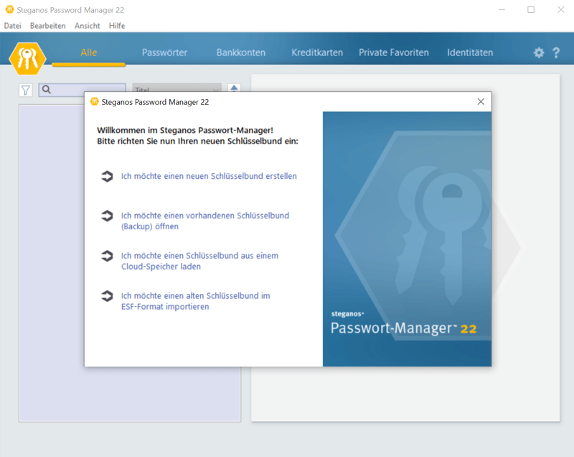Open the Ansicht menu
Viewport: 574px width, 457px height.
click(x=87, y=26)
